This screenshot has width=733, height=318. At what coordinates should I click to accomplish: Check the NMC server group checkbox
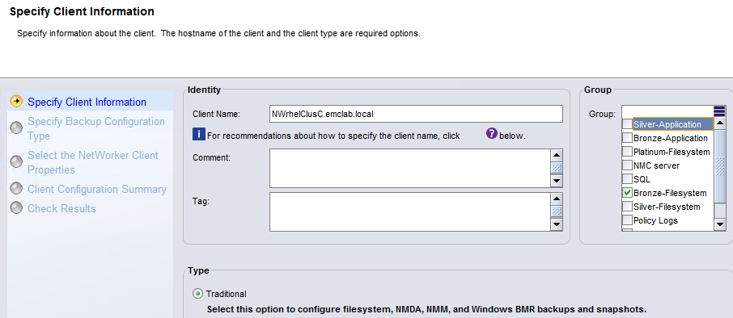pyautogui.click(x=627, y=165)
